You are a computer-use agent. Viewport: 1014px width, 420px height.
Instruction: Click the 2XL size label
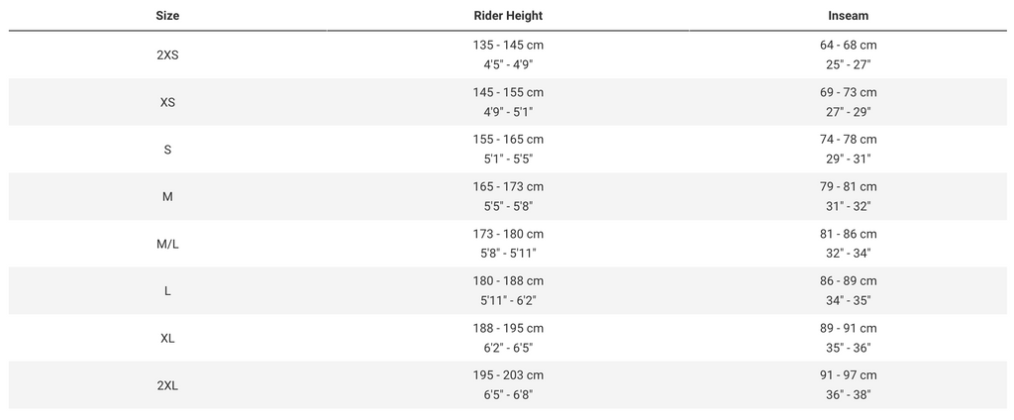point(167,385)
